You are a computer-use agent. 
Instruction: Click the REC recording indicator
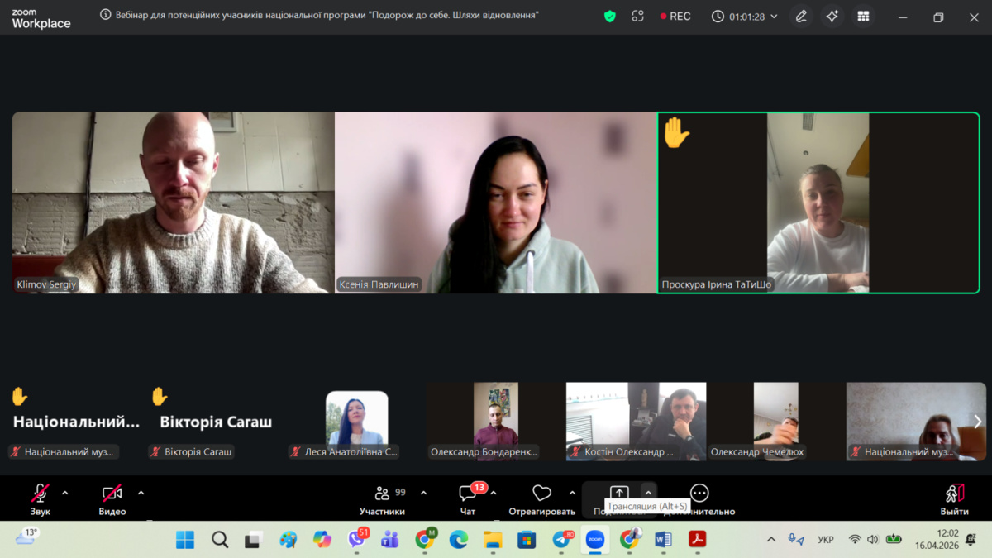(675, 17)
